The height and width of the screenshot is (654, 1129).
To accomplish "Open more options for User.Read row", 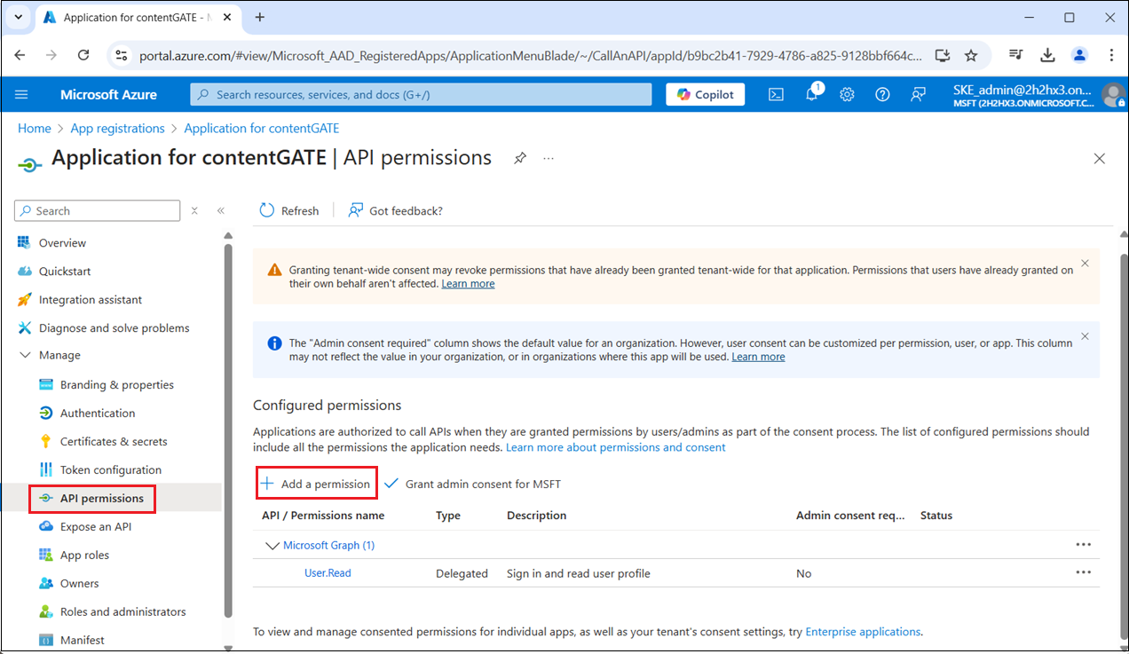I will tap(1083, 572).
